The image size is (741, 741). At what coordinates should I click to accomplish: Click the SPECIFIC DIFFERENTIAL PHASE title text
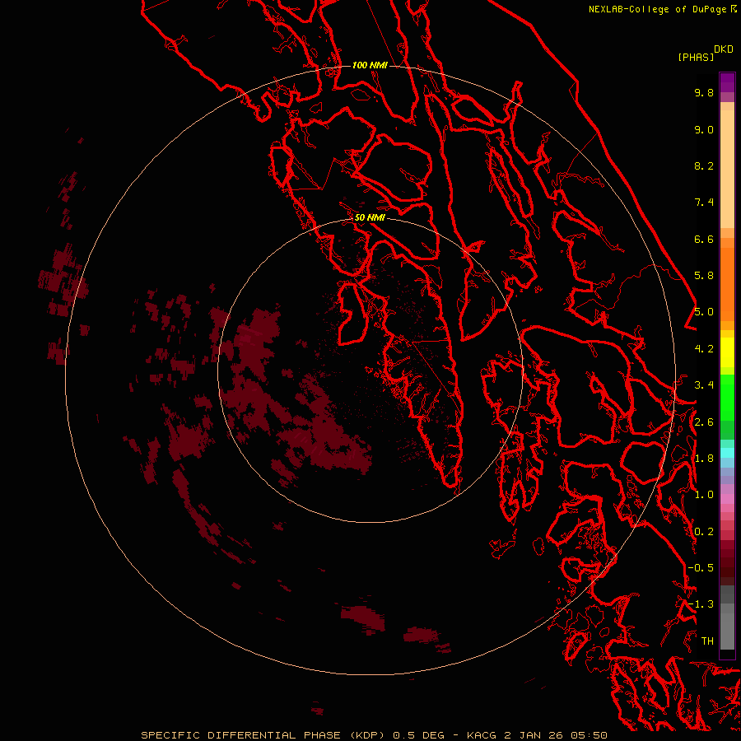[241, 735]
